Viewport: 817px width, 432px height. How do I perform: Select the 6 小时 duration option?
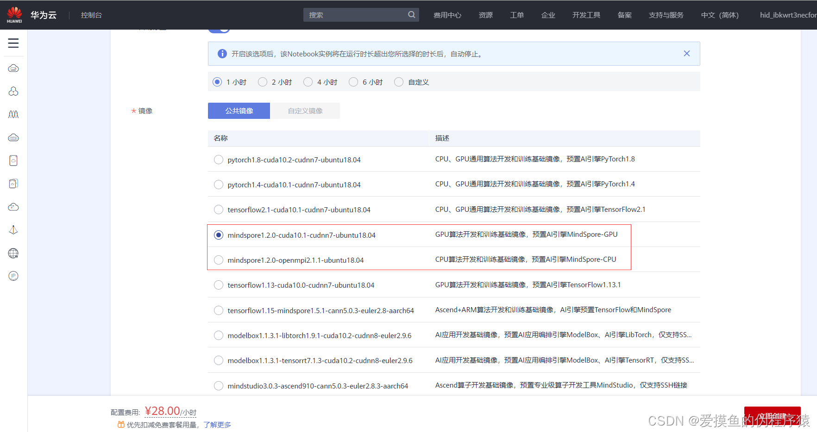tap(353, 82)
